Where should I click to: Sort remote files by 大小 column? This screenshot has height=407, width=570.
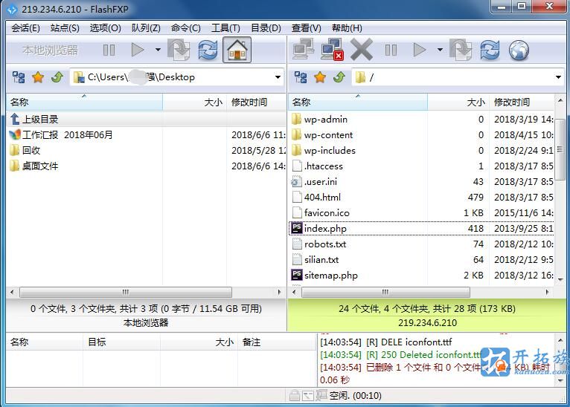click(x=458, y=102)
